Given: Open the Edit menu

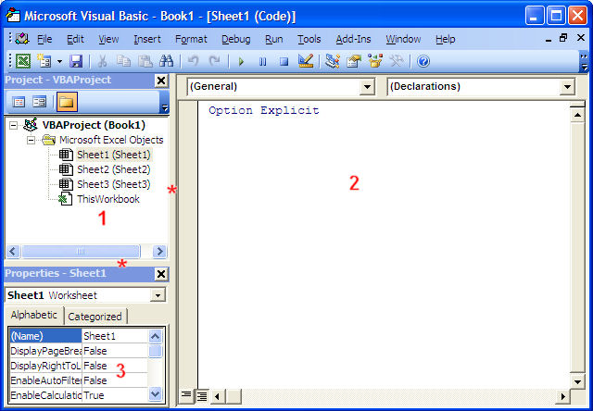Looking at the screenshot, I should pos(75,39).
